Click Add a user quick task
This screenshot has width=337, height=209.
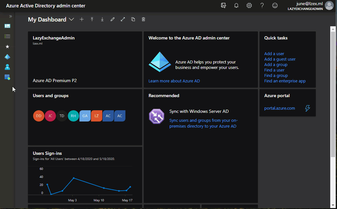point(274,54)
